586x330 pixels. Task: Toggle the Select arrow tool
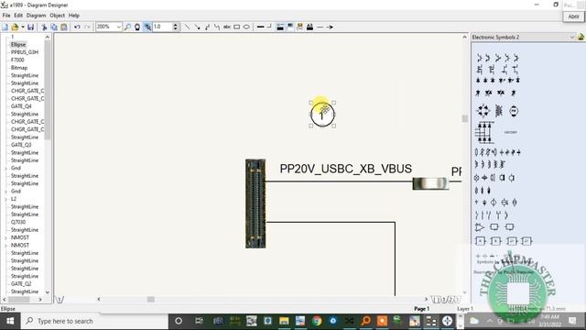coord(147,27)
